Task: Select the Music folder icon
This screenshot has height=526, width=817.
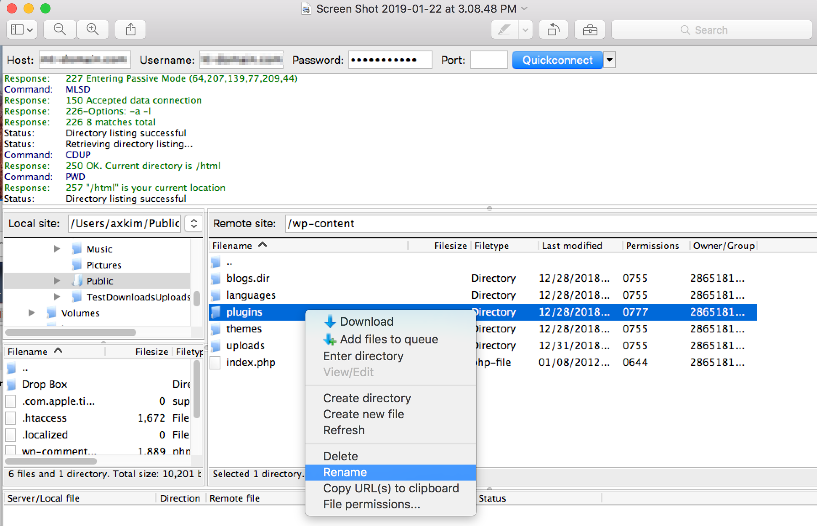Action: (77, 249)
